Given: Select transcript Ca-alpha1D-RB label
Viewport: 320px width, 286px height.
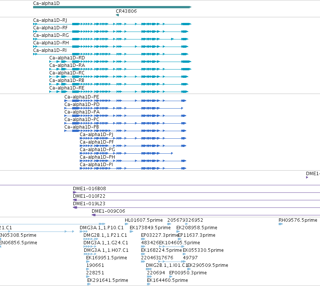Looking at the screenshot, I should 67,80.
